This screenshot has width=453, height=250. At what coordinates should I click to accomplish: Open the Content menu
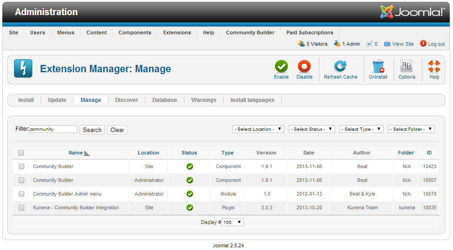[97, 32]
